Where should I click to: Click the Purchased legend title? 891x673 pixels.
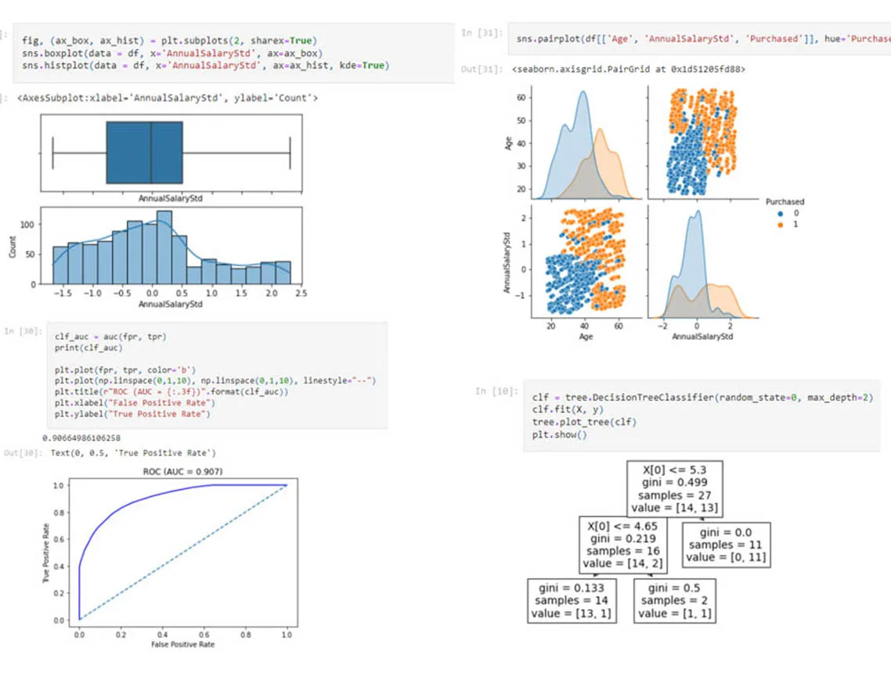coord(784,200)
